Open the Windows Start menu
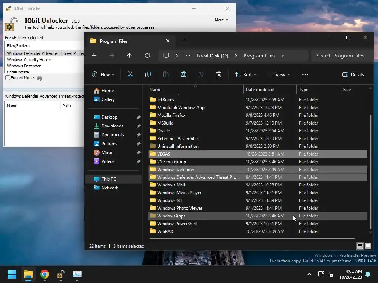The width and height of the screenshot is (378, 283). click(12, 274)
